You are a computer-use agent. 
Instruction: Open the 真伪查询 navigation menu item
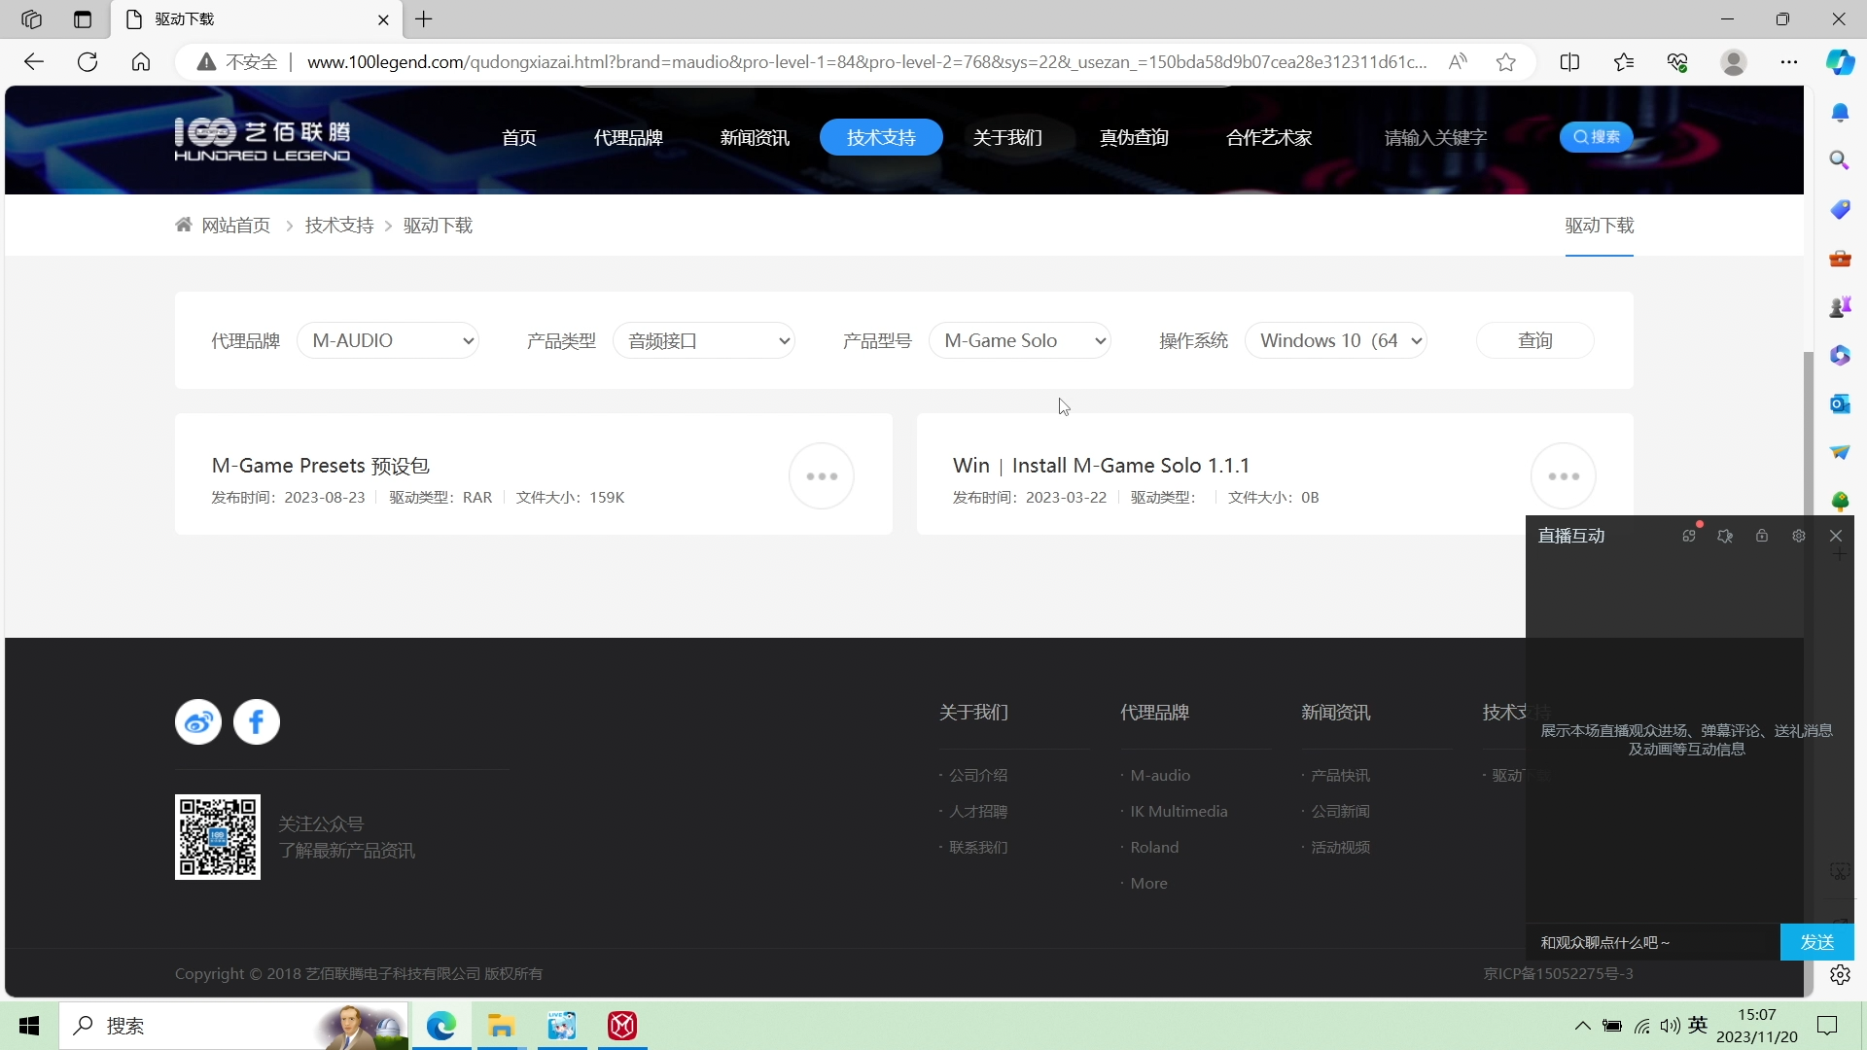(x=1135, y=138)
